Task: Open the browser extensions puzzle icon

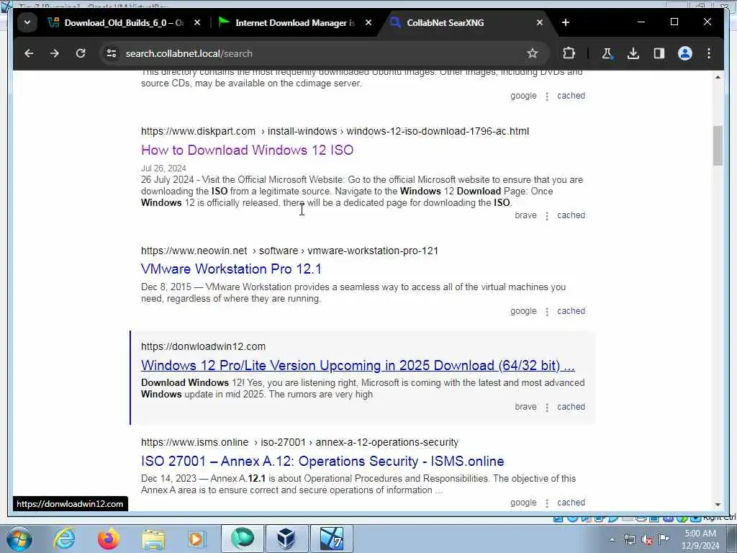Action: pos(569,53)
